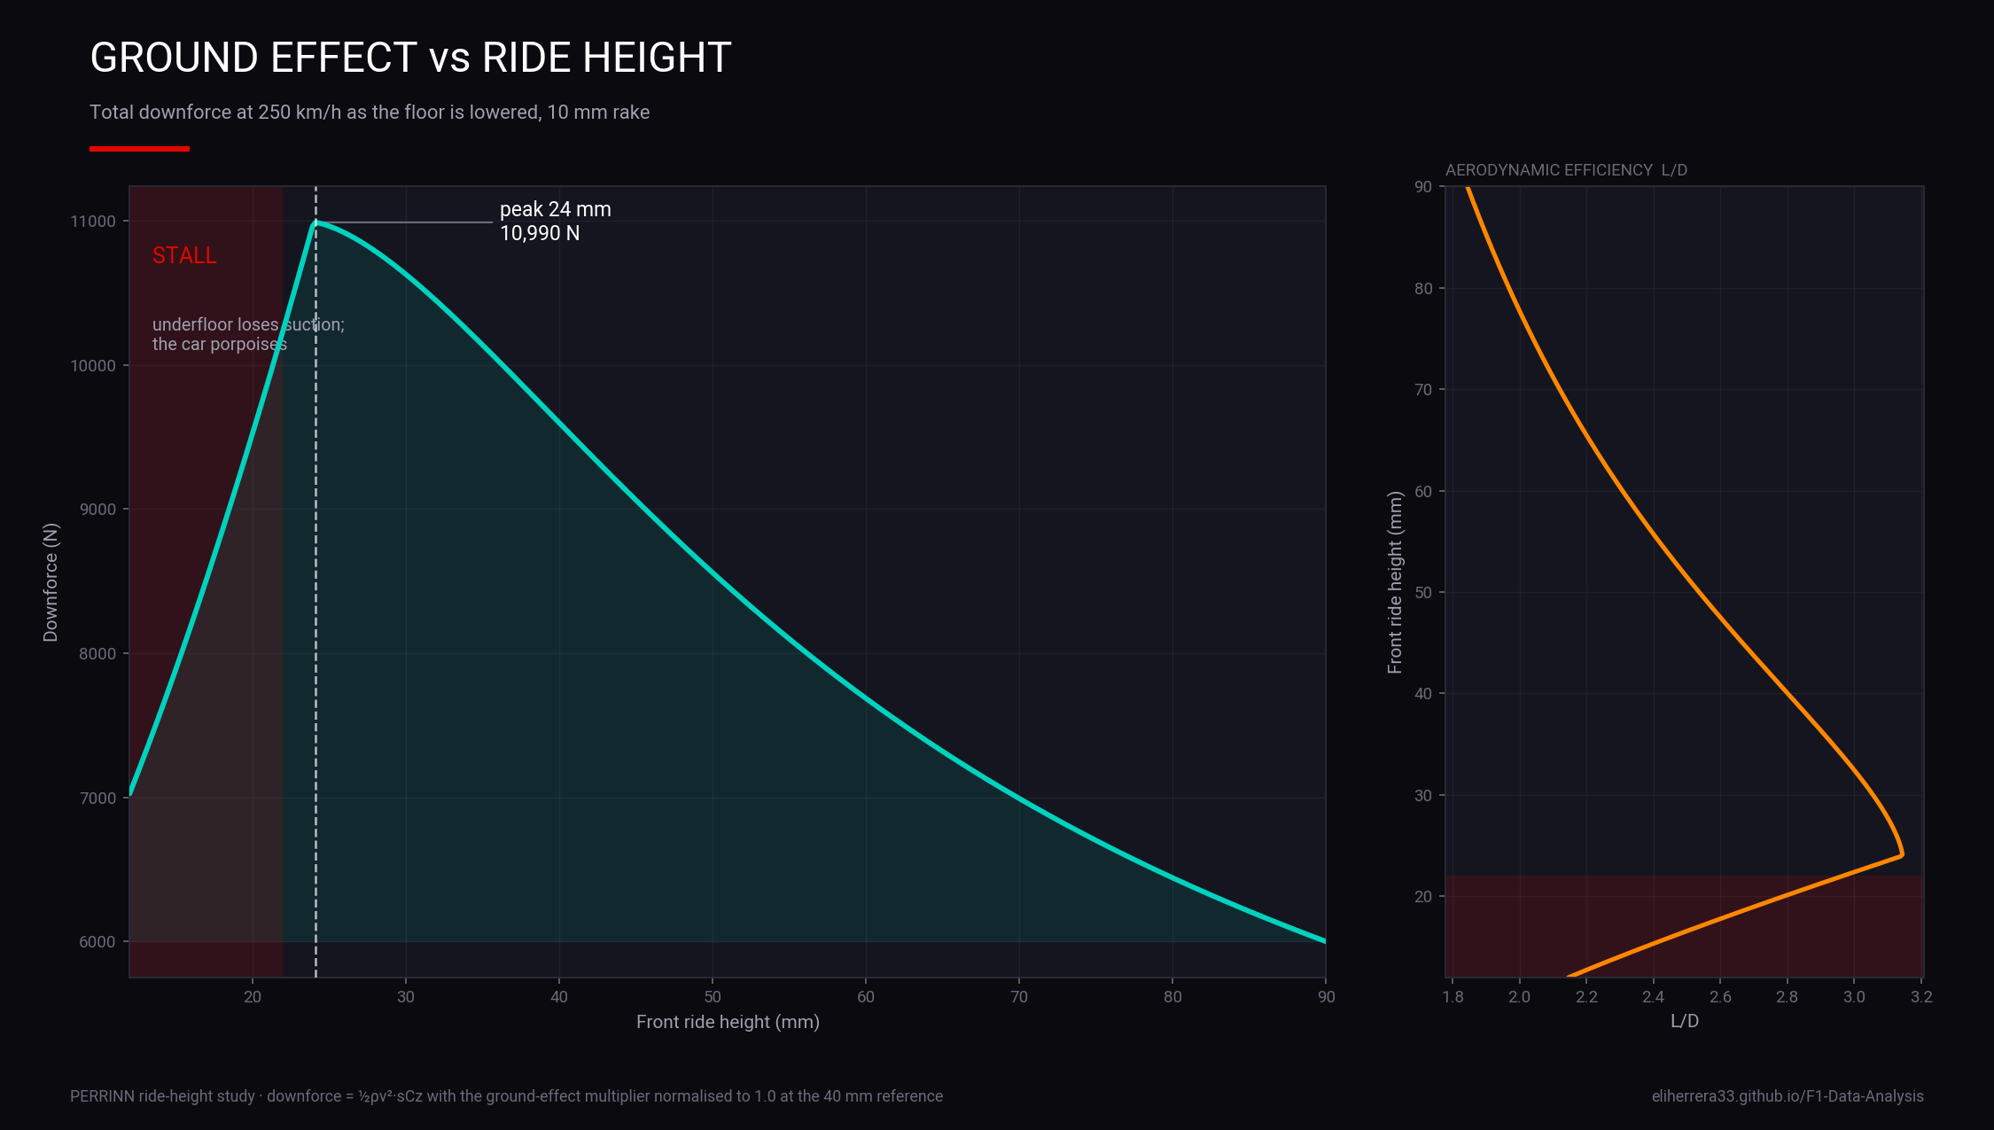
Task: Click the 'peak 24 mm' annotation
Action: click(556, 210)
